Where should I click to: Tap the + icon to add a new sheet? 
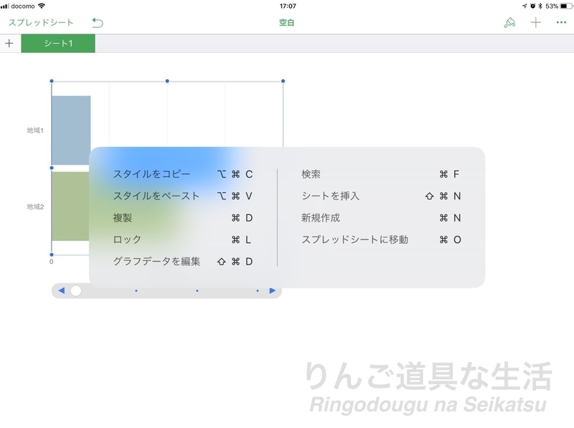(x=10, y=44)
